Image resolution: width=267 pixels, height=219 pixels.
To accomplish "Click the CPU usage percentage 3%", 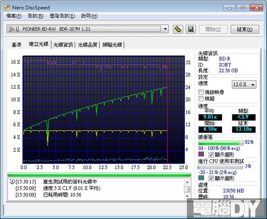I will [248, 166].
